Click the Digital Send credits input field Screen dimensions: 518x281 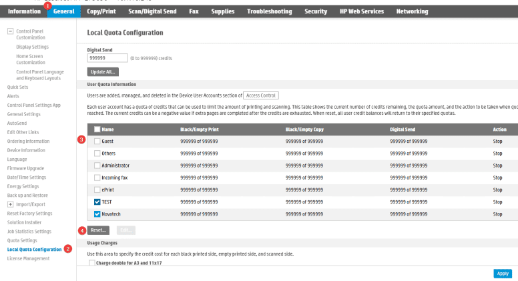tap(107, 58)
